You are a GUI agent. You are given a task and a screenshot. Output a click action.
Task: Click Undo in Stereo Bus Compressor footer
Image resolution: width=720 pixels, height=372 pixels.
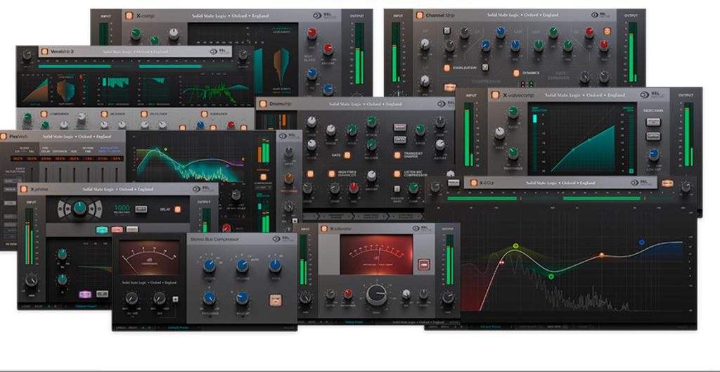coord(120,328)
